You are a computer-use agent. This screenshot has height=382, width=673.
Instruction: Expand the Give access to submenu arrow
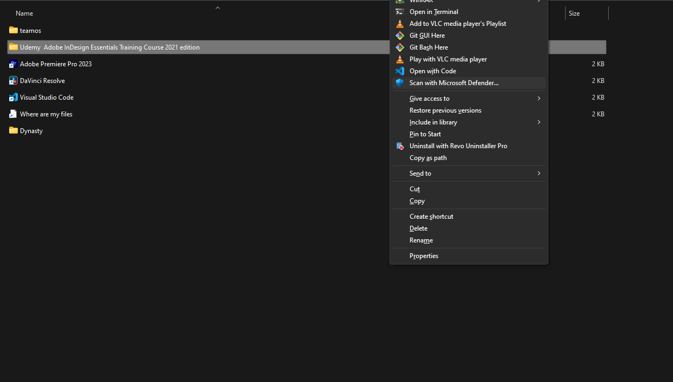(x=539, y=99)
